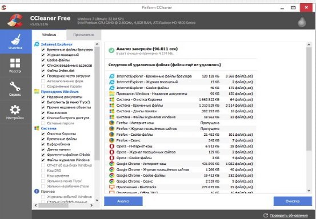This screenshot has height=219, width=316.
Task: Click the Система group heading
Action: 49,128
